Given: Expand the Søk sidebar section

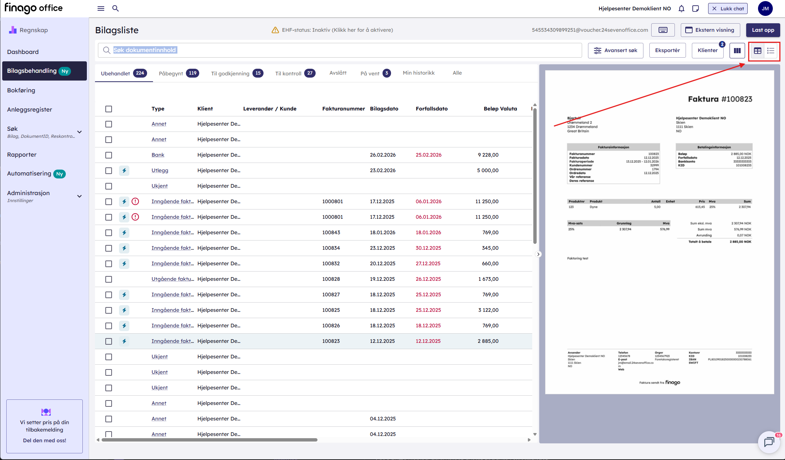Looking at the screenshot, I should (79, 132).
